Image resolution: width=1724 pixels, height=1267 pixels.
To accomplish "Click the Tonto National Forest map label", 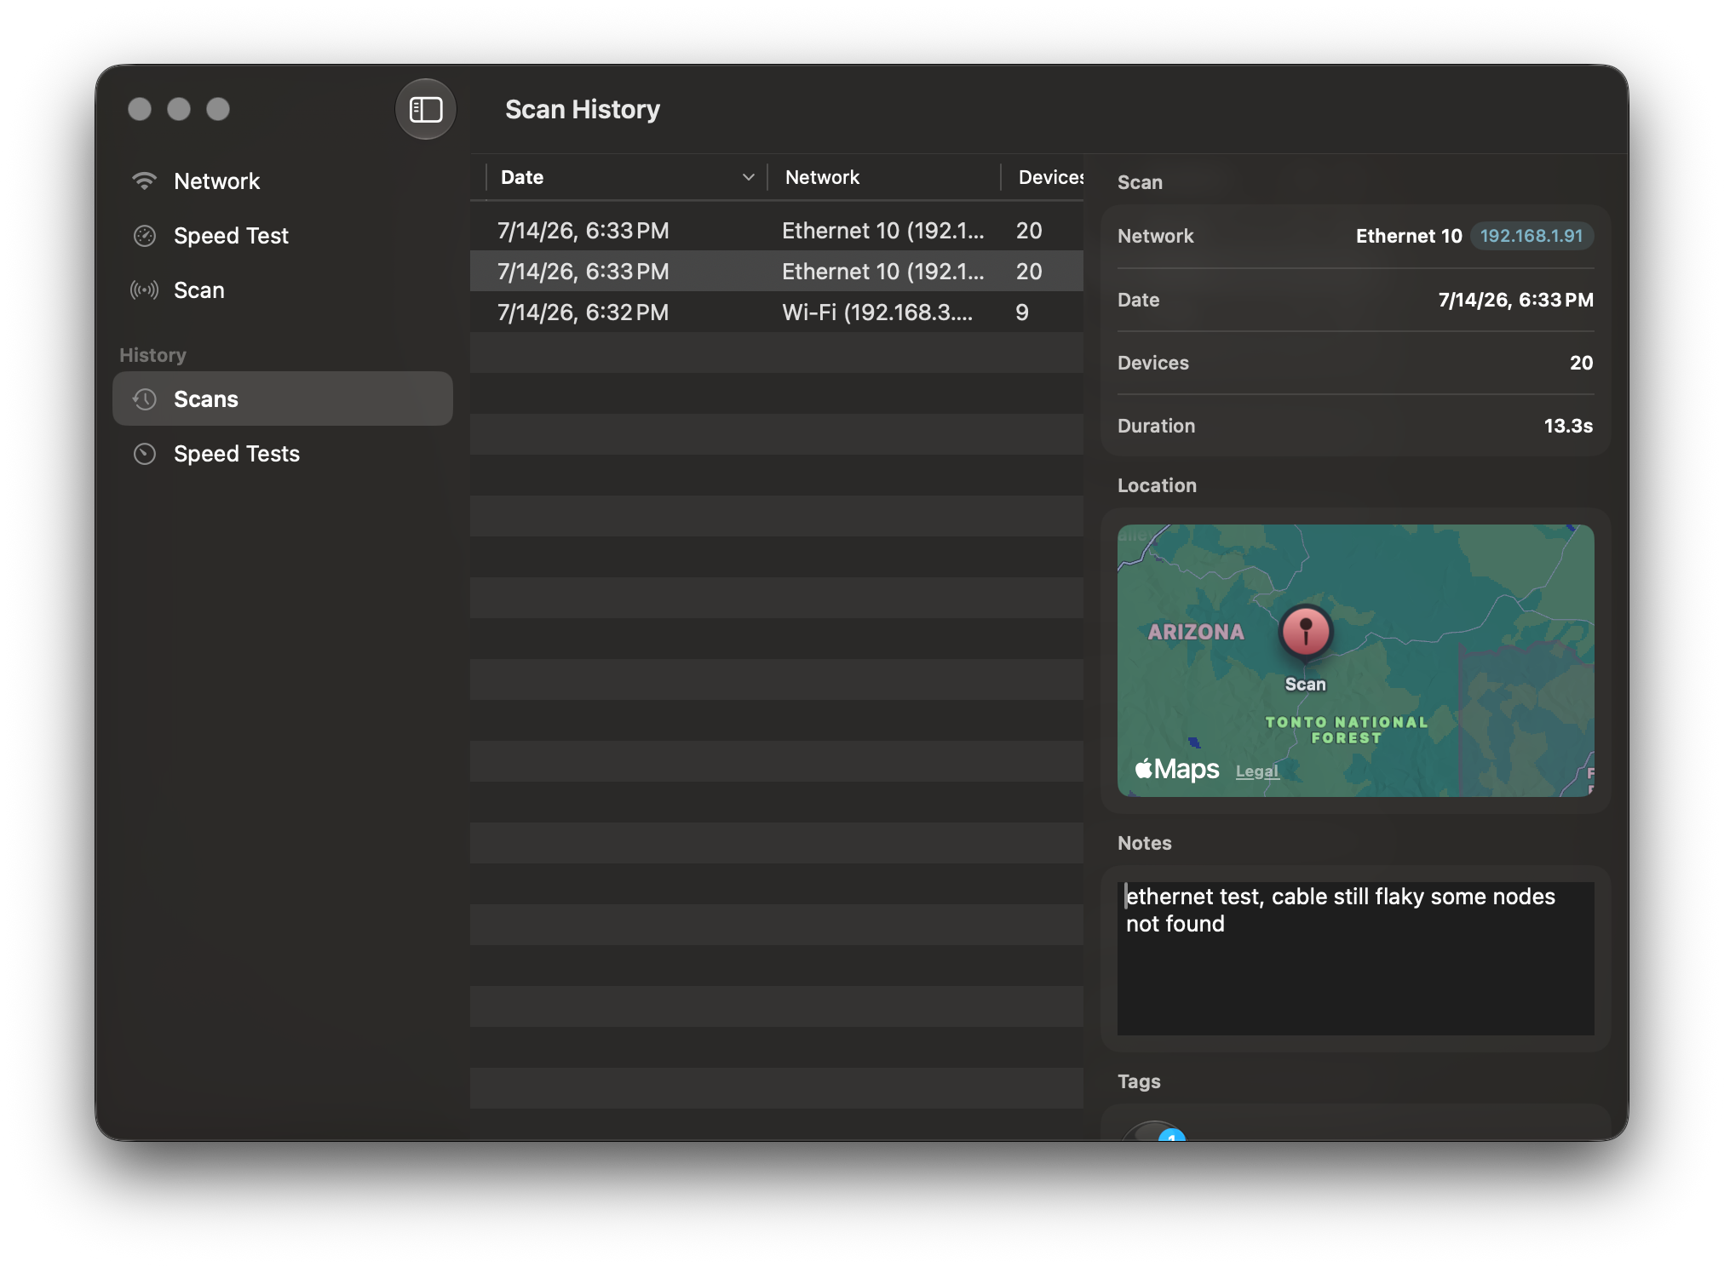I will coord(1347,730).
